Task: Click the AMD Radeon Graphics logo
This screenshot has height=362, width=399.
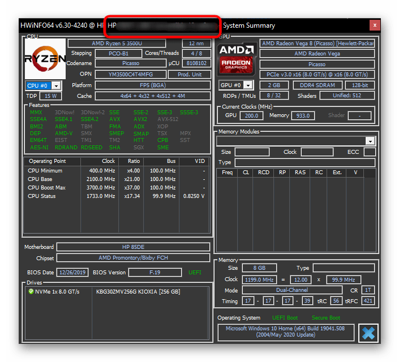Action: click(x=236, y=60)
